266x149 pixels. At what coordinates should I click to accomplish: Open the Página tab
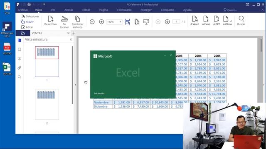coord(103,10)
